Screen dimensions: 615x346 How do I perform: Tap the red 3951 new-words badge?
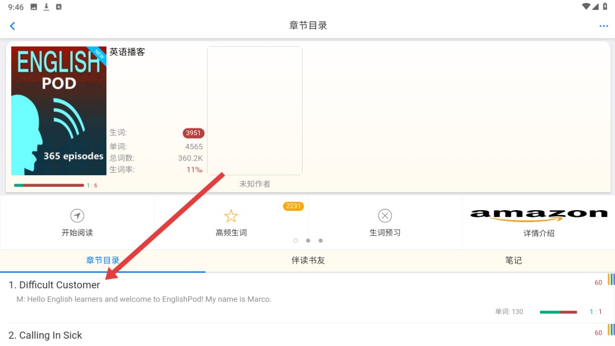(x=193, y=133)
